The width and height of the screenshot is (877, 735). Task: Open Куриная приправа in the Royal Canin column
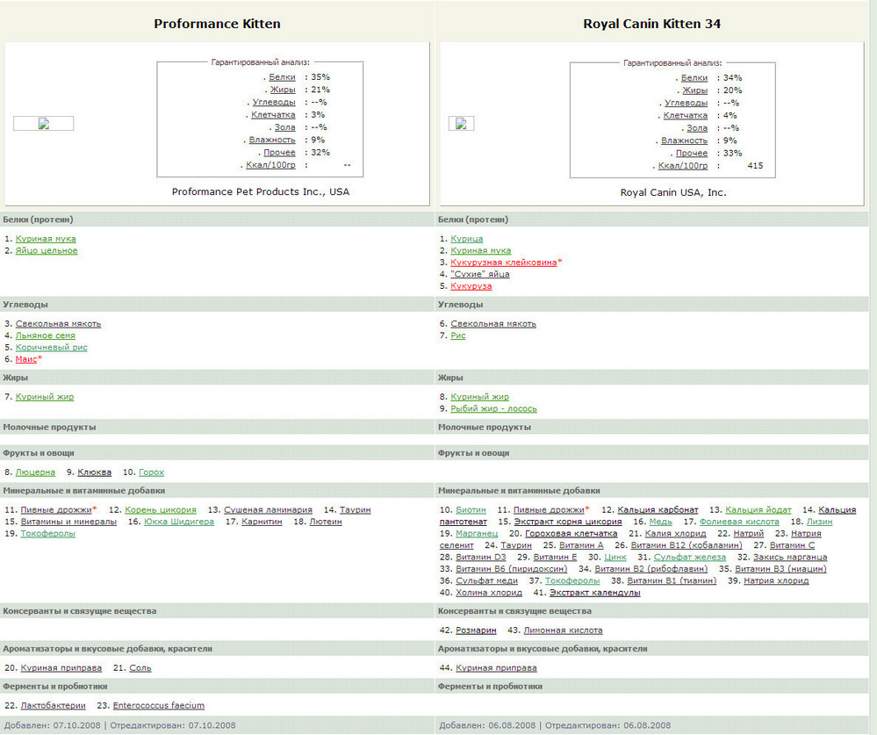tap(496, 668)
